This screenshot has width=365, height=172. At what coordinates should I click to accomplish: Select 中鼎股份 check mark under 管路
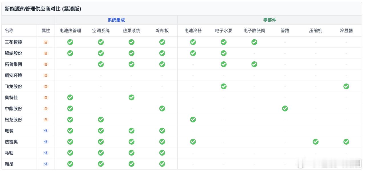coord(285,108)
